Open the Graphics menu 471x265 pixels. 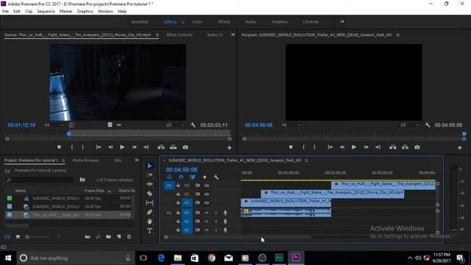[x=85, y=12]
